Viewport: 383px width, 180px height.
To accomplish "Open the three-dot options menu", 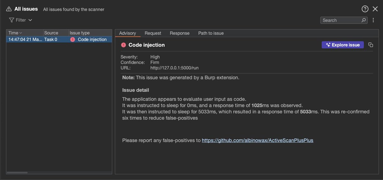I will tap(373, 20).
